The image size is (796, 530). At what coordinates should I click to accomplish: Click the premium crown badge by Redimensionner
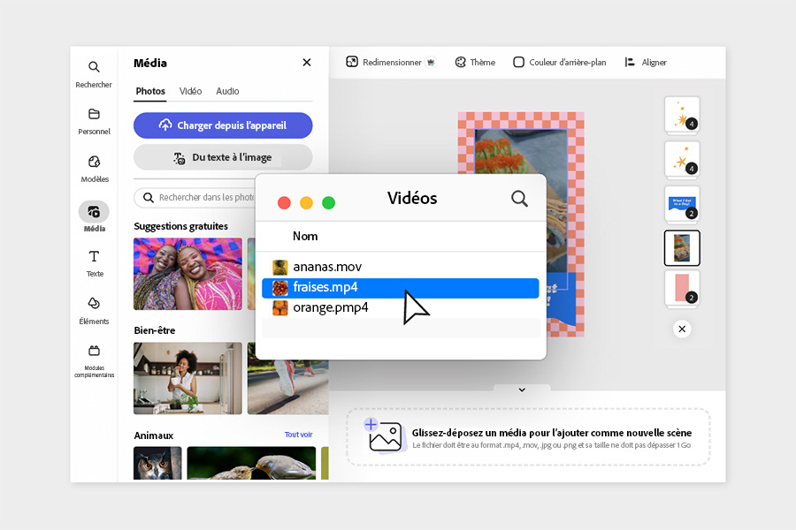[431, 63]
